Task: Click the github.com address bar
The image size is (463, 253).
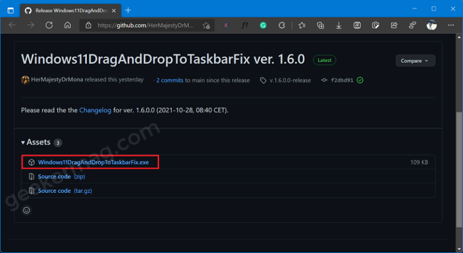Action: coord(145,25)
